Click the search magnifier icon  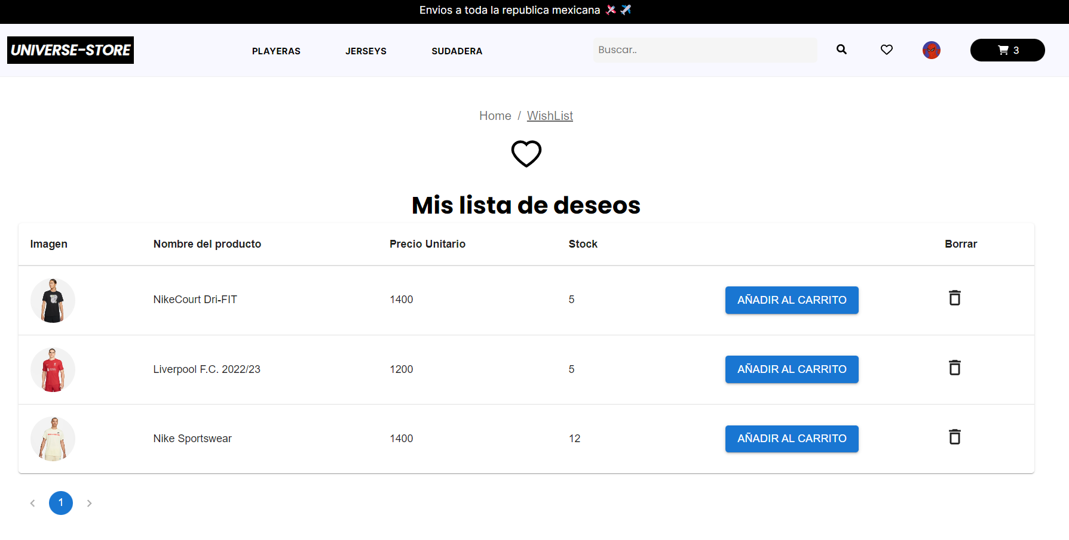pos(841,50)
